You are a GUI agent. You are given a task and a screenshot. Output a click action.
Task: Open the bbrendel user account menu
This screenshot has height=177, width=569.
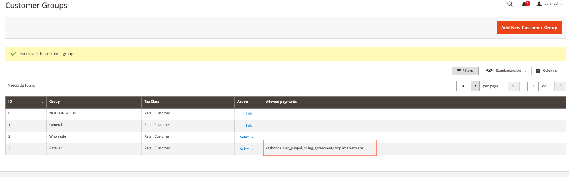pos(549,4)
